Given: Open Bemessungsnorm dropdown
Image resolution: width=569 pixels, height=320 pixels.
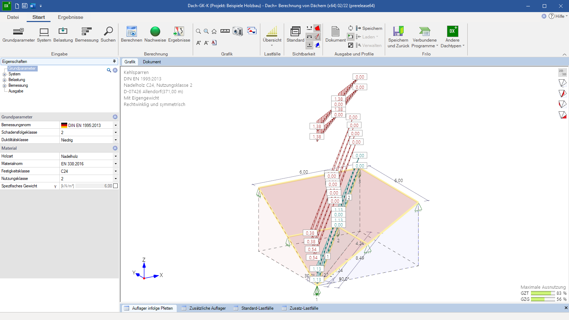Looking at the screenshot, I should 116,125.
